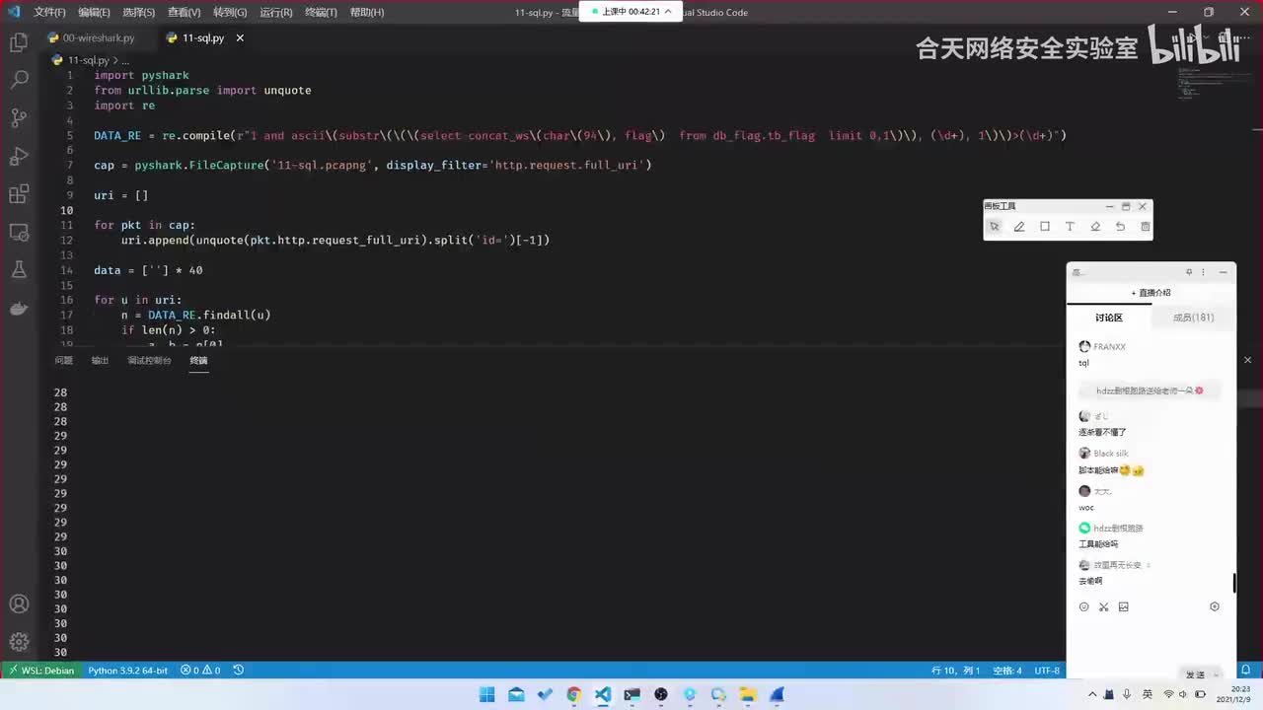Open emoji picker in chat panel
The width and height of the screenshot is (1263, 710).
1084,607
